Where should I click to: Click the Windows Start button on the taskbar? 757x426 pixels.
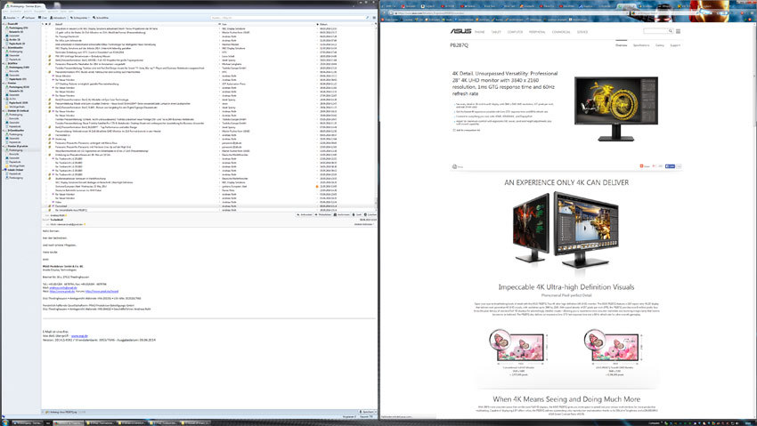point(5,422)
